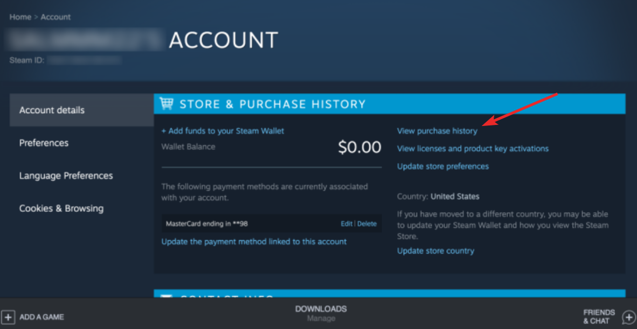This screenshot has width=637, height=329.
Task: Open the Friends & Chat label
Action: pos(599,317)
